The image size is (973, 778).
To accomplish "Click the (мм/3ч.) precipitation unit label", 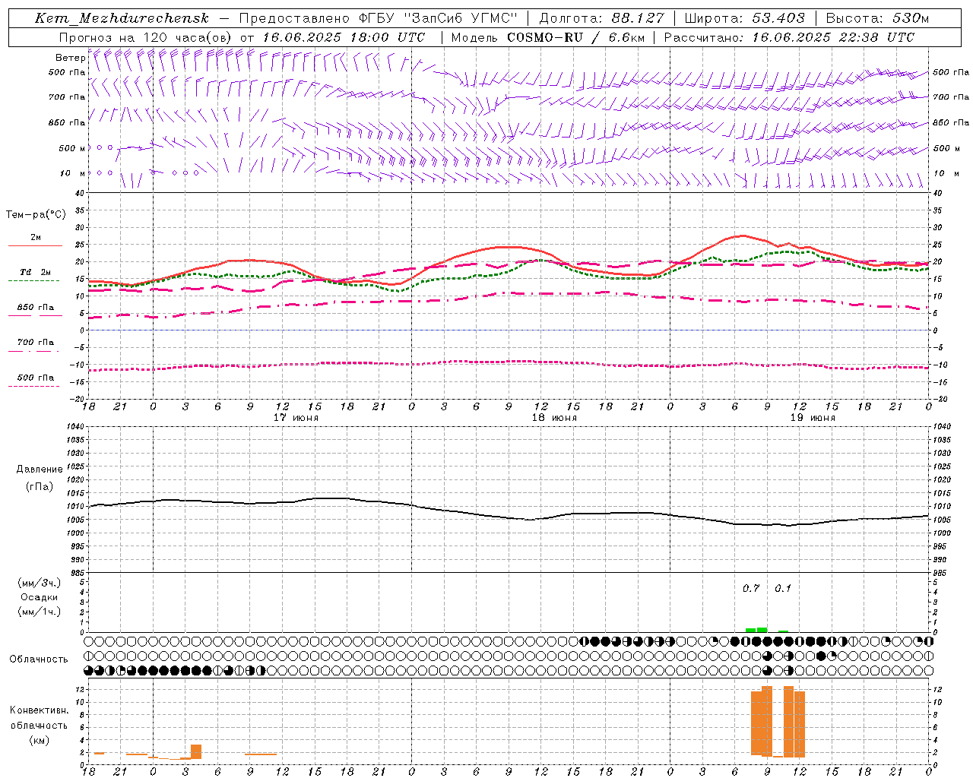I will pyautogui.click(x=40, y=583).
